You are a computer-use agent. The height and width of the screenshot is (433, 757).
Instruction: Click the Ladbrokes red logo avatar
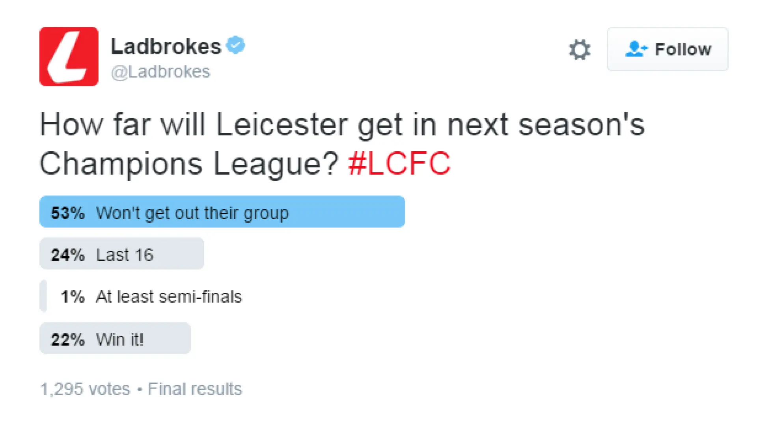tap(69, 56)
